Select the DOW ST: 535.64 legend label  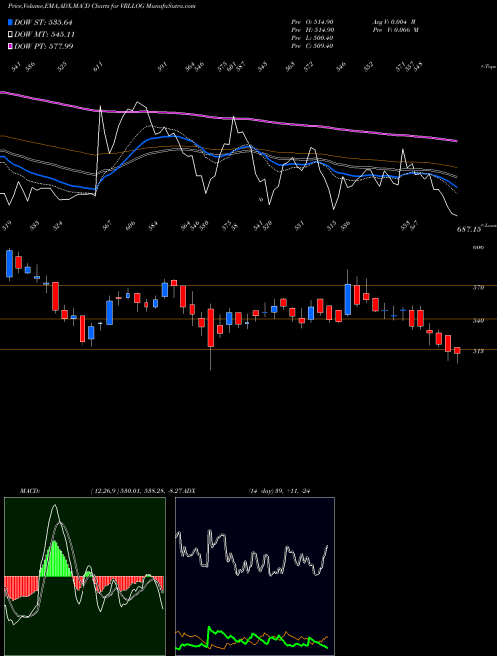click(x=43, y=22)
